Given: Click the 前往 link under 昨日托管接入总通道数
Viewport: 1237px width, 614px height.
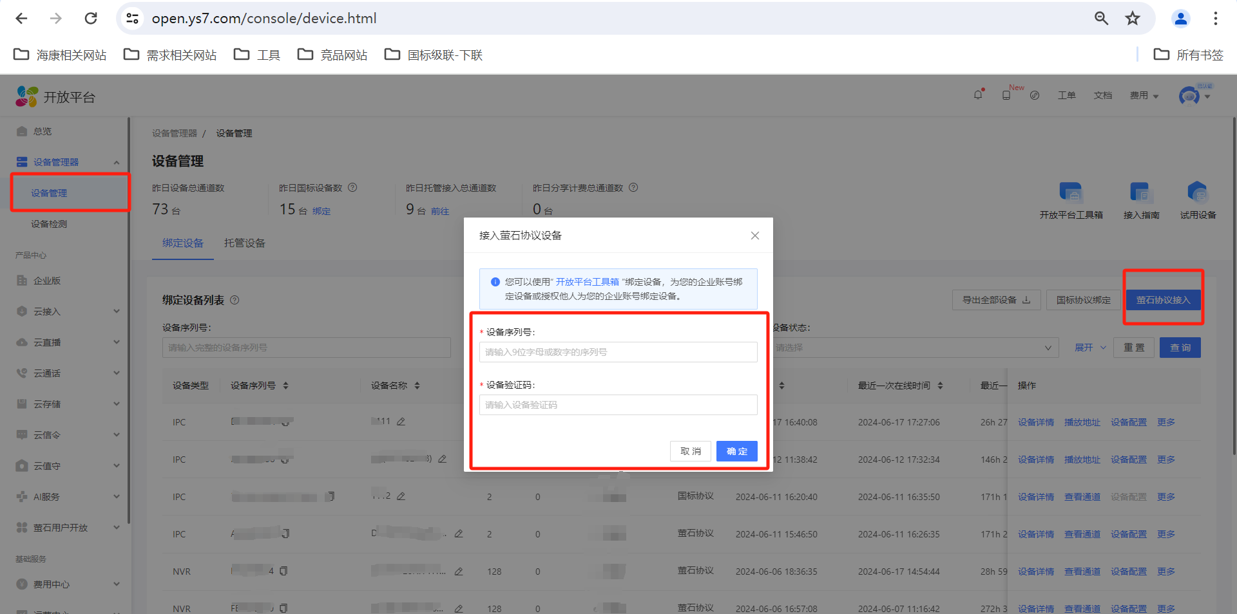Looking at the screenshot, I should coord(440,211).
